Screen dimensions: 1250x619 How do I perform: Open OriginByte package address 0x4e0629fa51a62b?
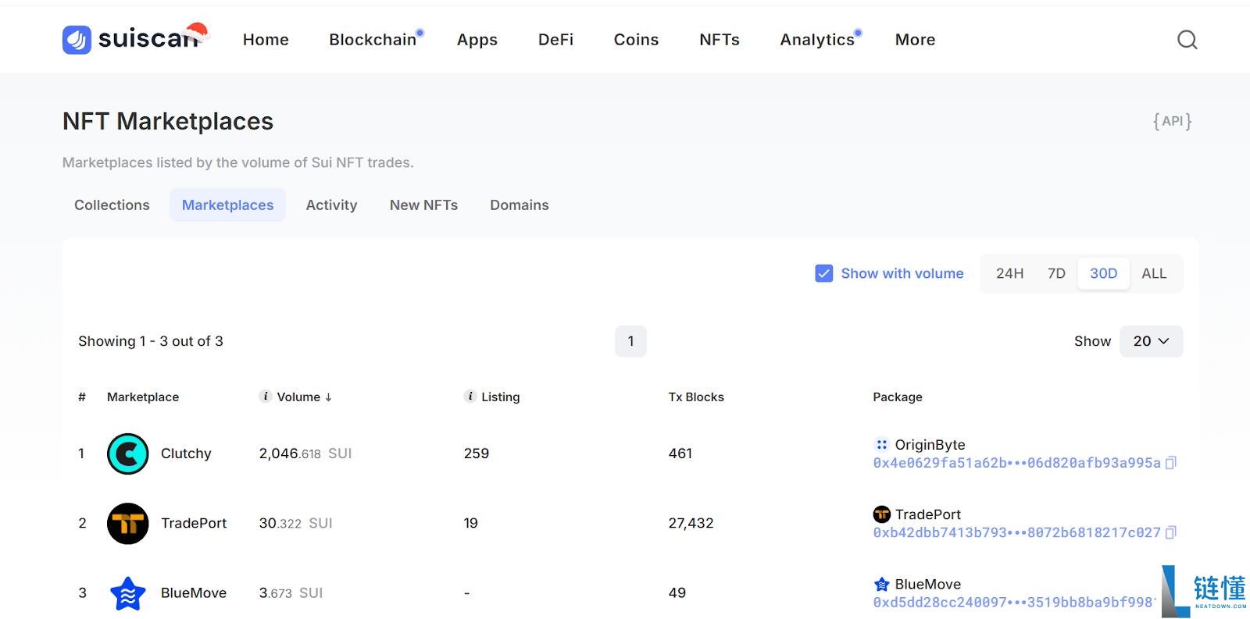(1016, 463)
